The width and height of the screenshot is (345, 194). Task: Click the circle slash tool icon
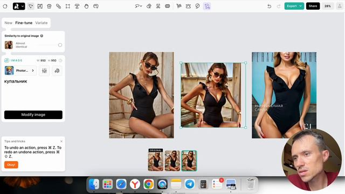[x=198, y=6]
